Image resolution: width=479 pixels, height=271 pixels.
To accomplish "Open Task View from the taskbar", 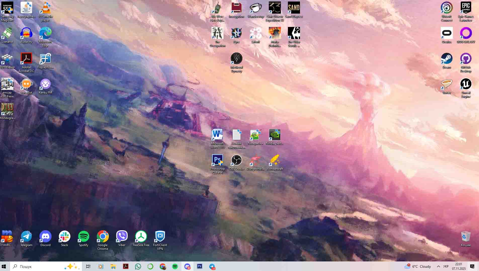I will tap(88, 266).
